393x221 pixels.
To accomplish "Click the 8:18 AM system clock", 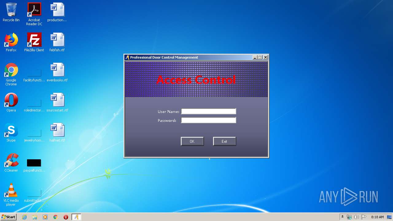I will click(377, 217).
